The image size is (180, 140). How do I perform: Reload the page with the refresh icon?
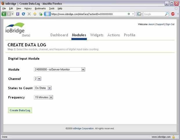[x=24, y=14]
